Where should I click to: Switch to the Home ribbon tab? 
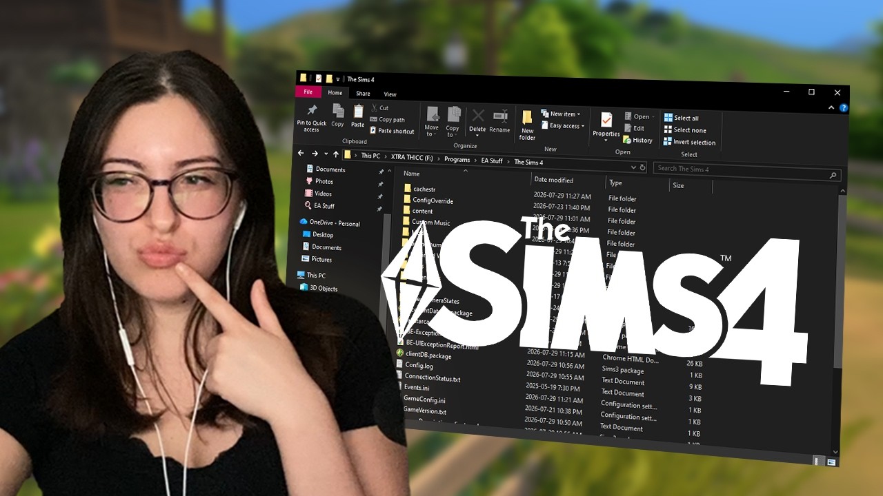335,92
